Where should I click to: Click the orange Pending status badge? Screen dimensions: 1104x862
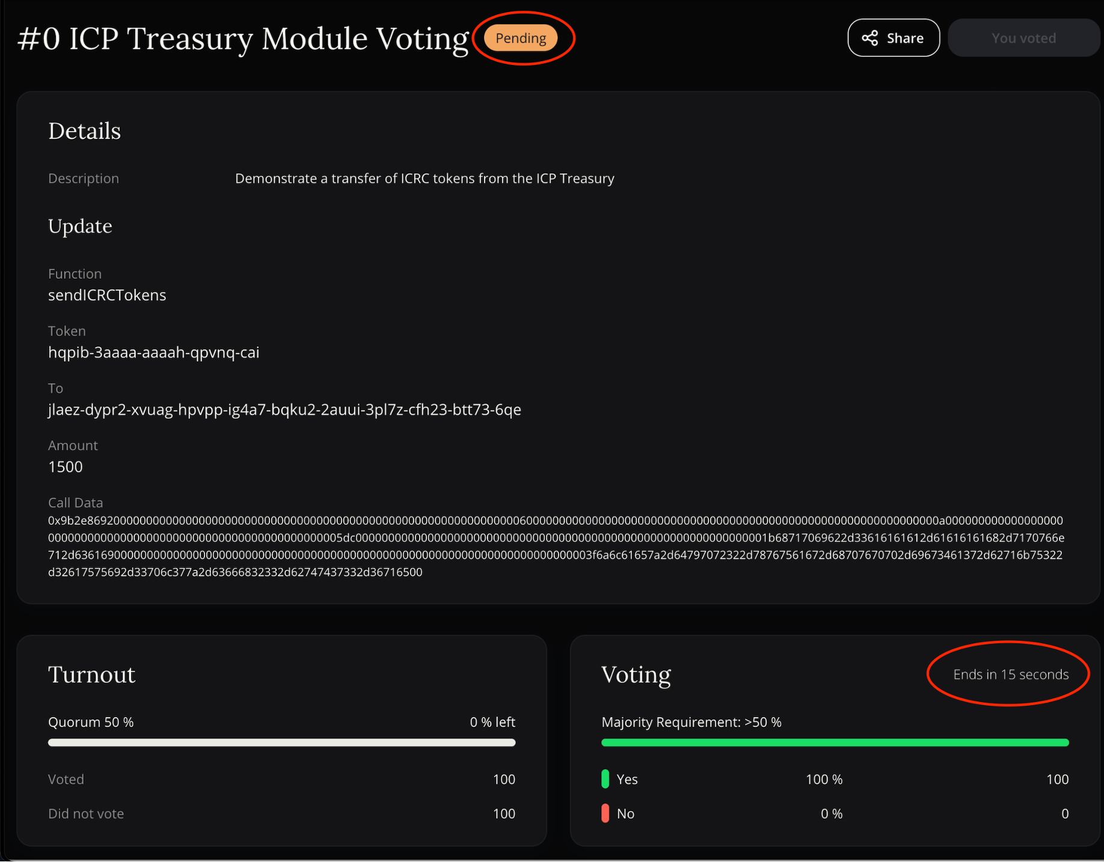pyautogui.click(x=521, y=38)
